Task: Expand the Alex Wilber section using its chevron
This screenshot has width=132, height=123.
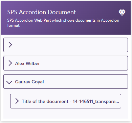Action: pos(10,63)
